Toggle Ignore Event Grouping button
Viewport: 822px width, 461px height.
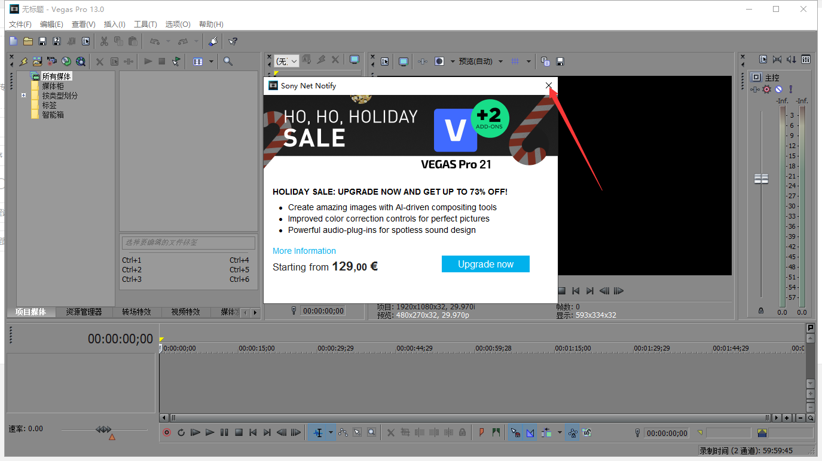point(587,432)
